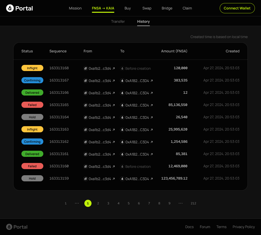Open the Privacy Policy link
The width and height of the screenshot is (261, 235).
click(x=243, y=227)
